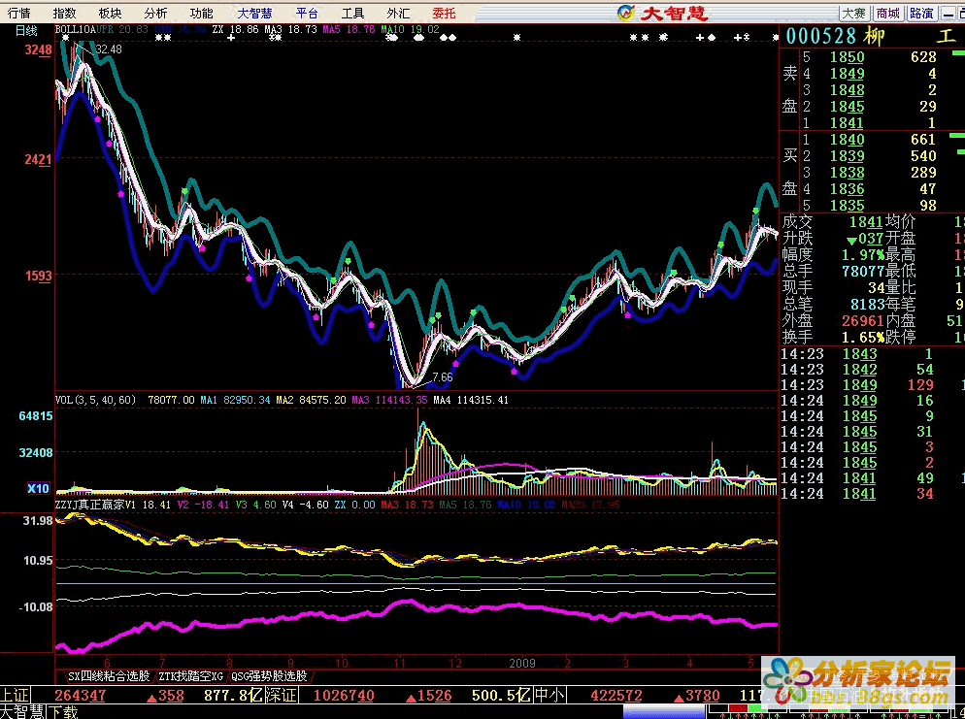The height and width of the screenshot is (719, 965).
Task: Click the BOLL10A indicator title
Action: point(75,29)
